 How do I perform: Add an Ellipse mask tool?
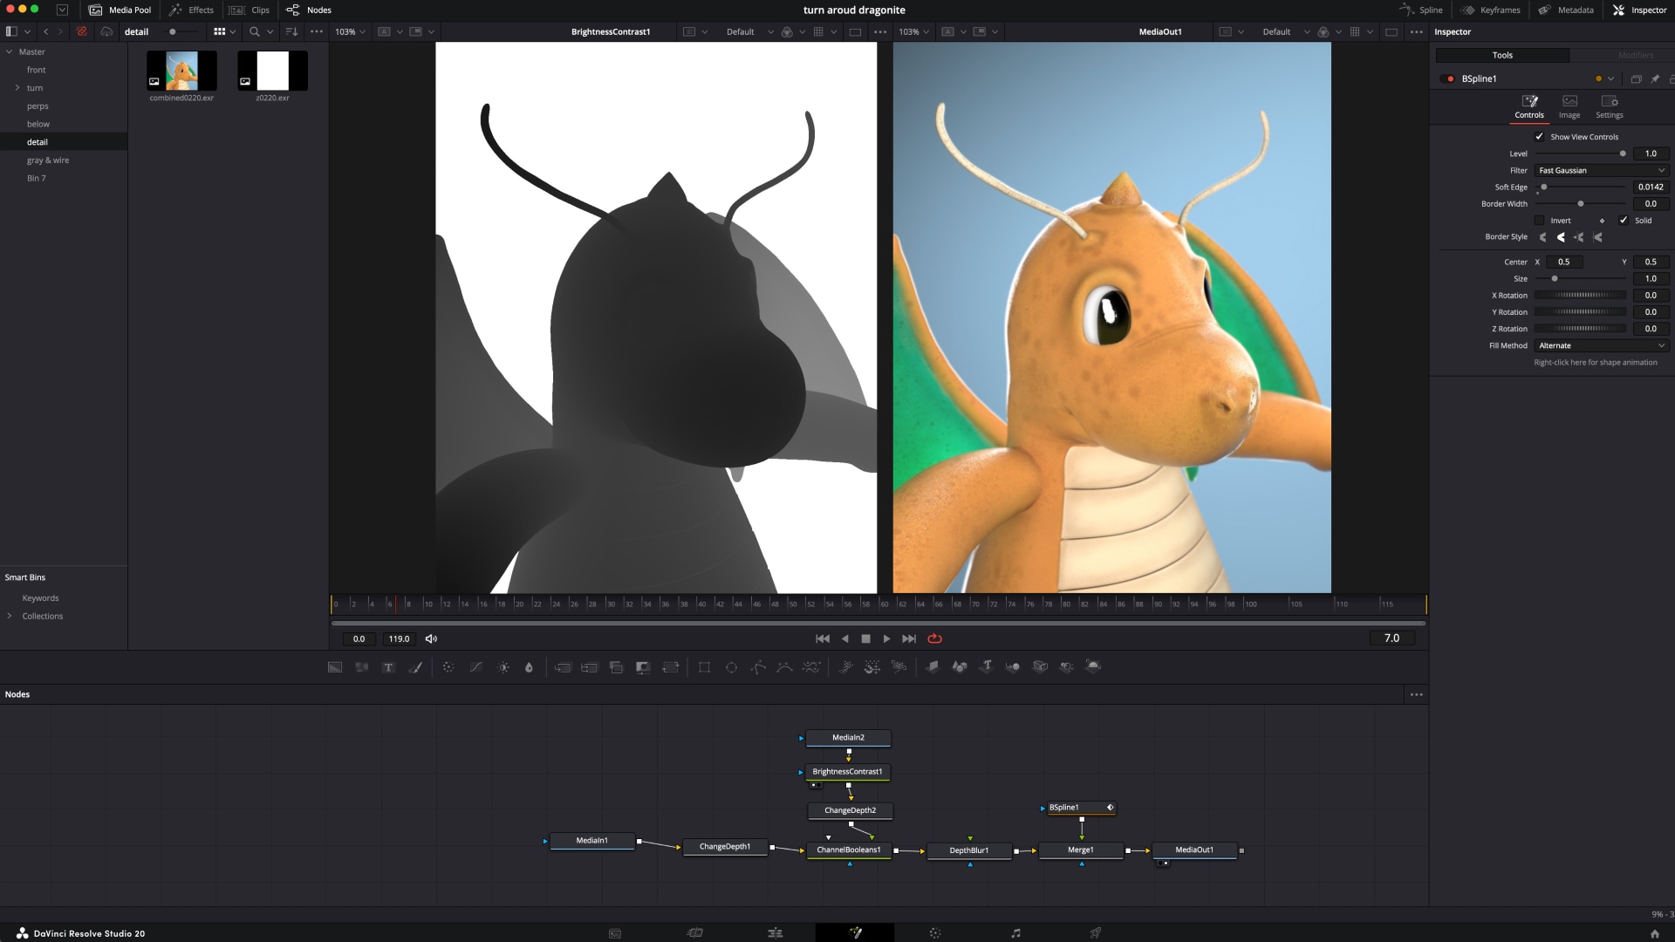(x=731, y=667)
